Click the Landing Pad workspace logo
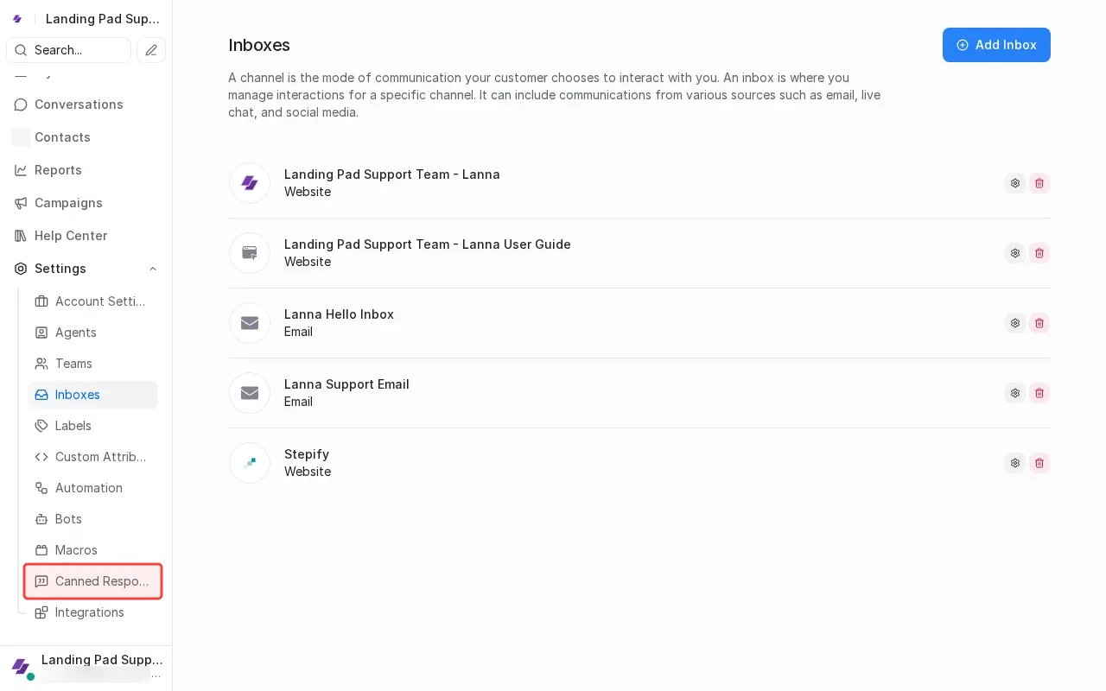The image size is (1106, 691). tap(17, 19)
